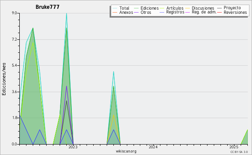Image resolution: width=252 pixels, height=155 pixels.
Task: Click the 7.2 y-axis value
Action: [x=14, y=39]
